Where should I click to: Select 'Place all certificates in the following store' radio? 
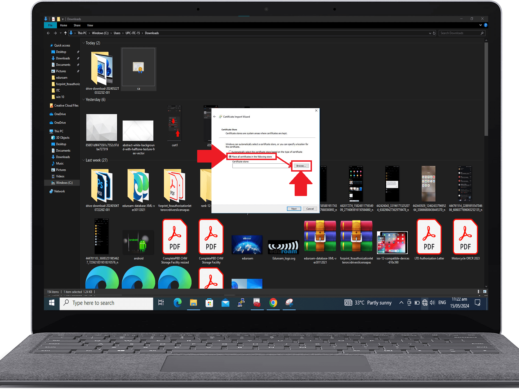click(x=230, y=157)
